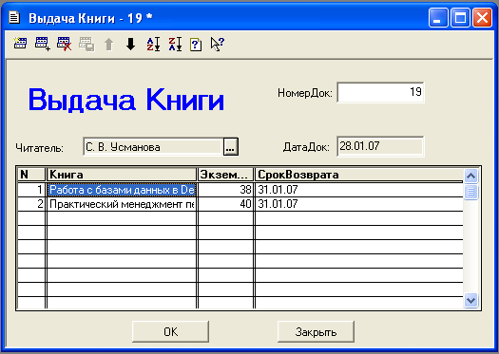
Task: Select the cell Практический менеджмент
Action: click(122, 204)
